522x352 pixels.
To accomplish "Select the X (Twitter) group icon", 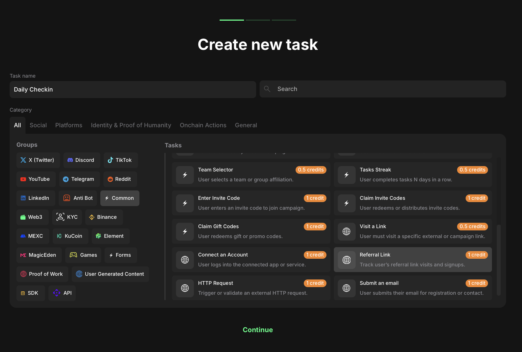I will point(23,160).
